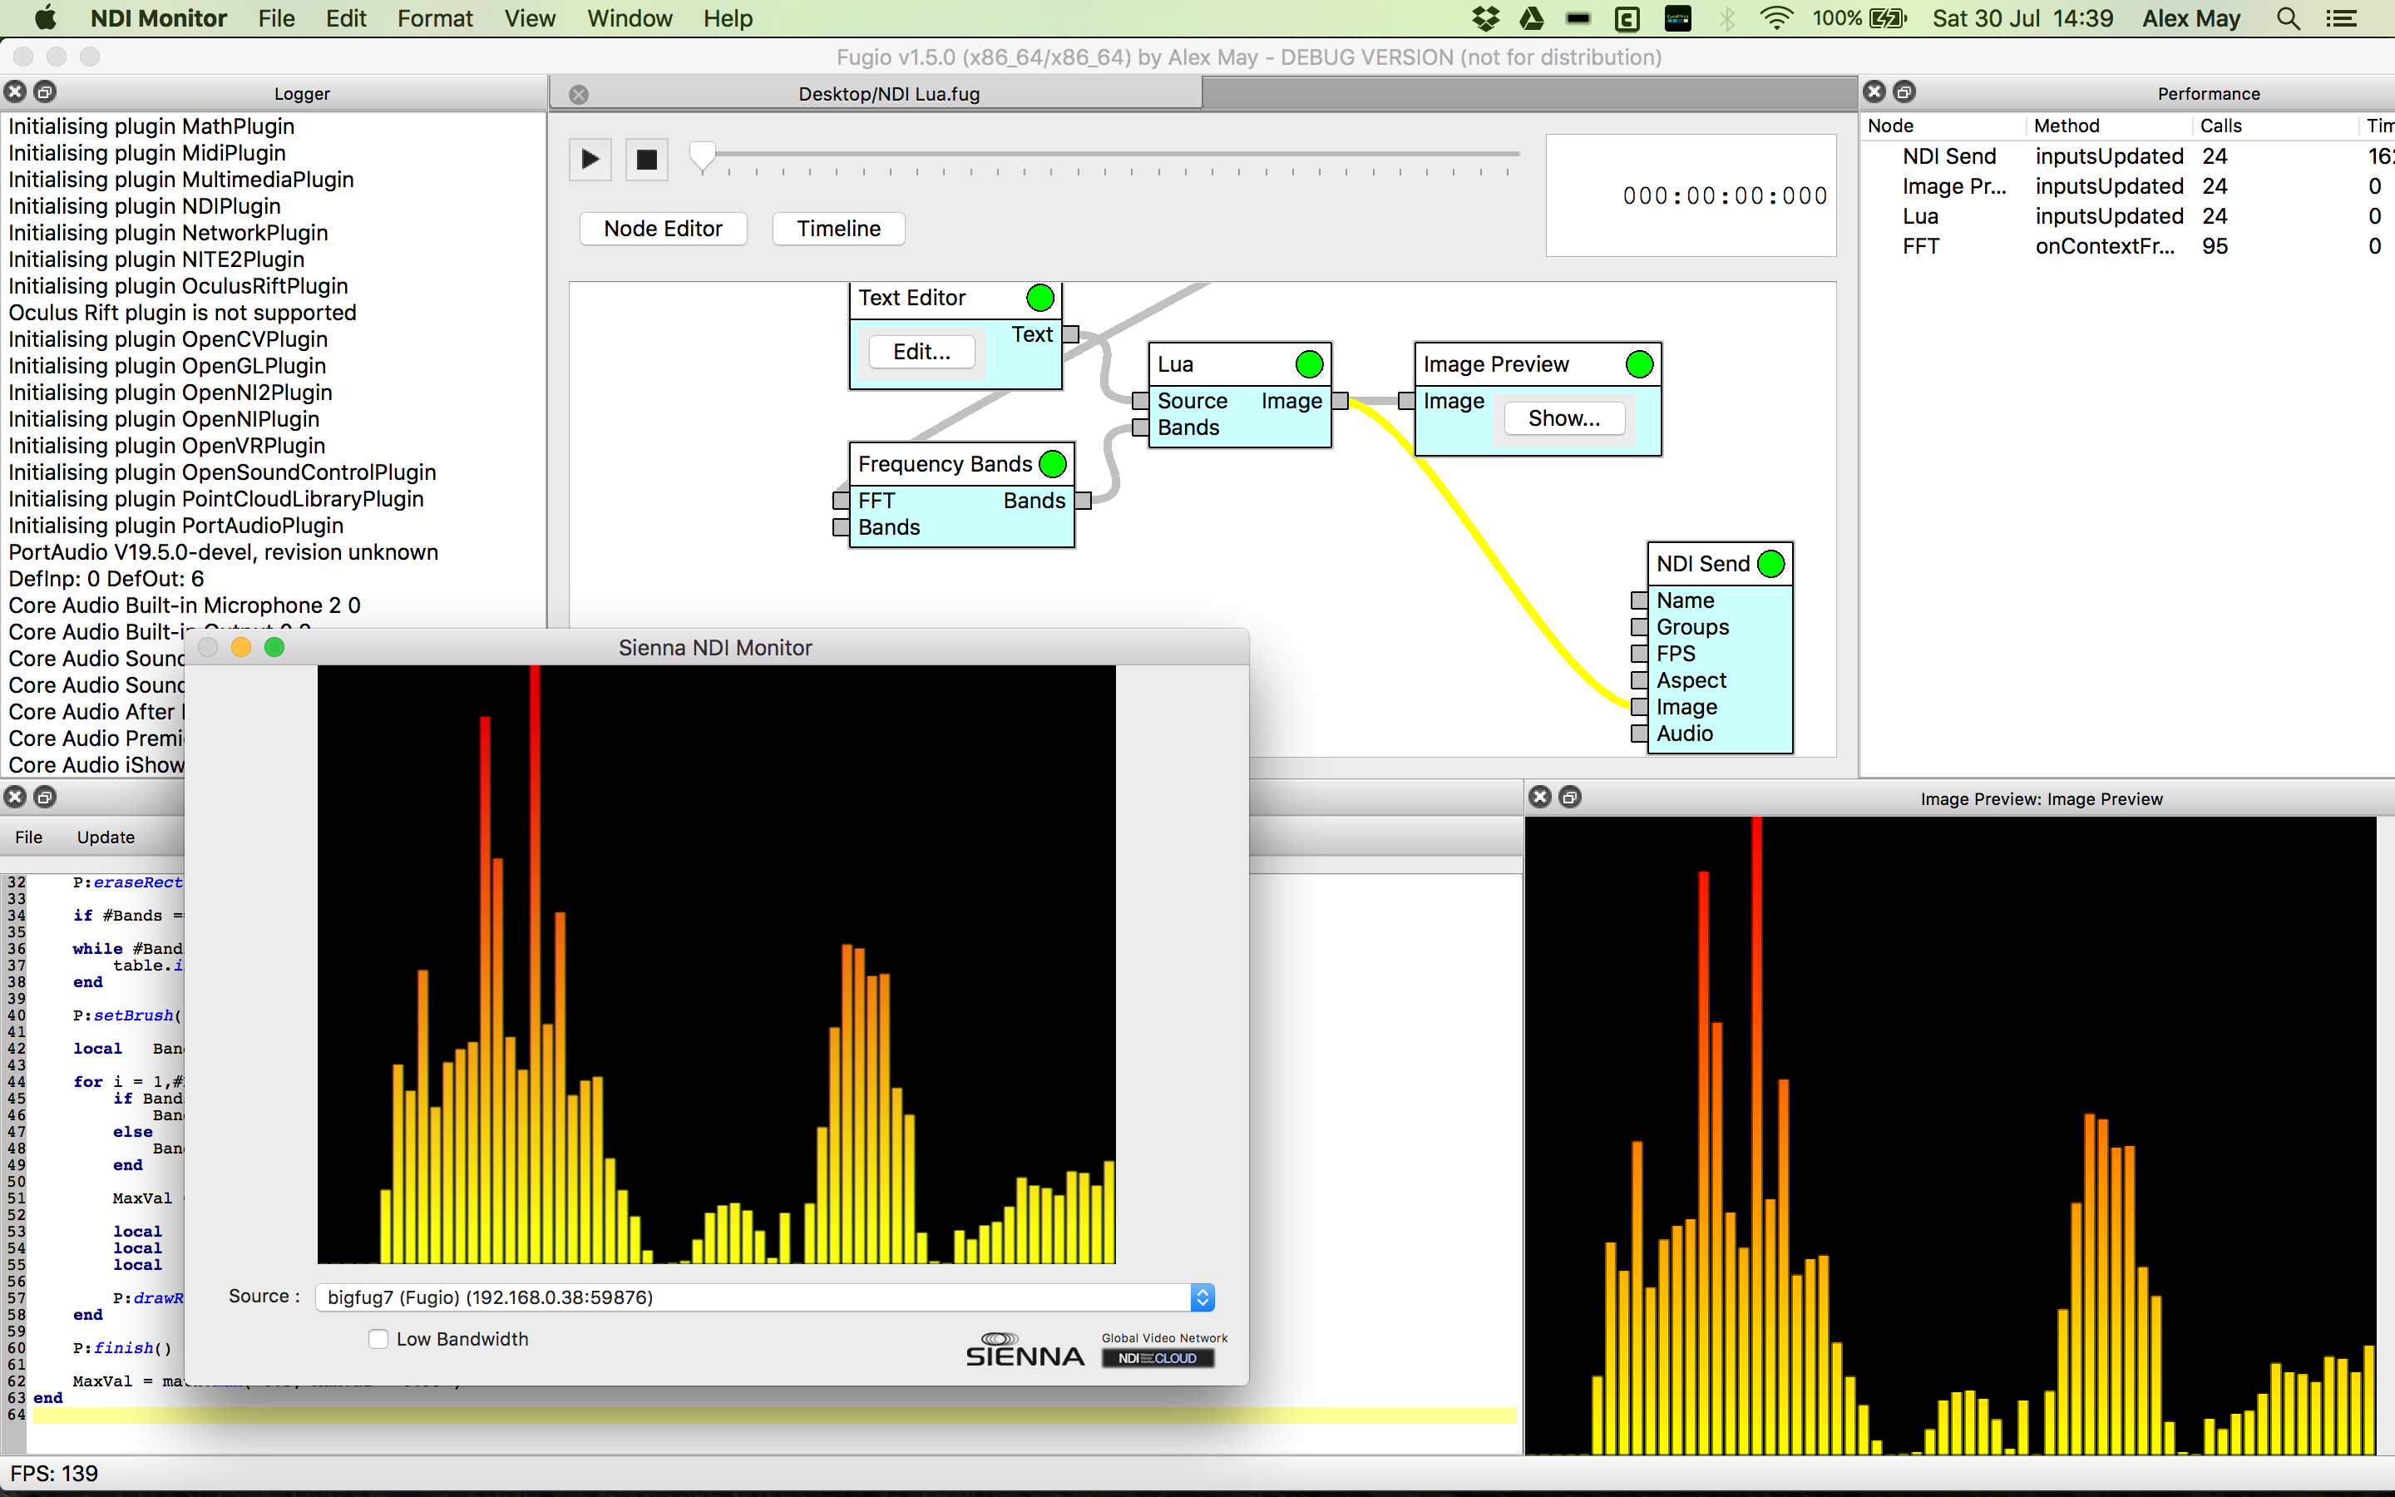Click the spectrum video in Sienna NDI Monitor

click(717, 965)
